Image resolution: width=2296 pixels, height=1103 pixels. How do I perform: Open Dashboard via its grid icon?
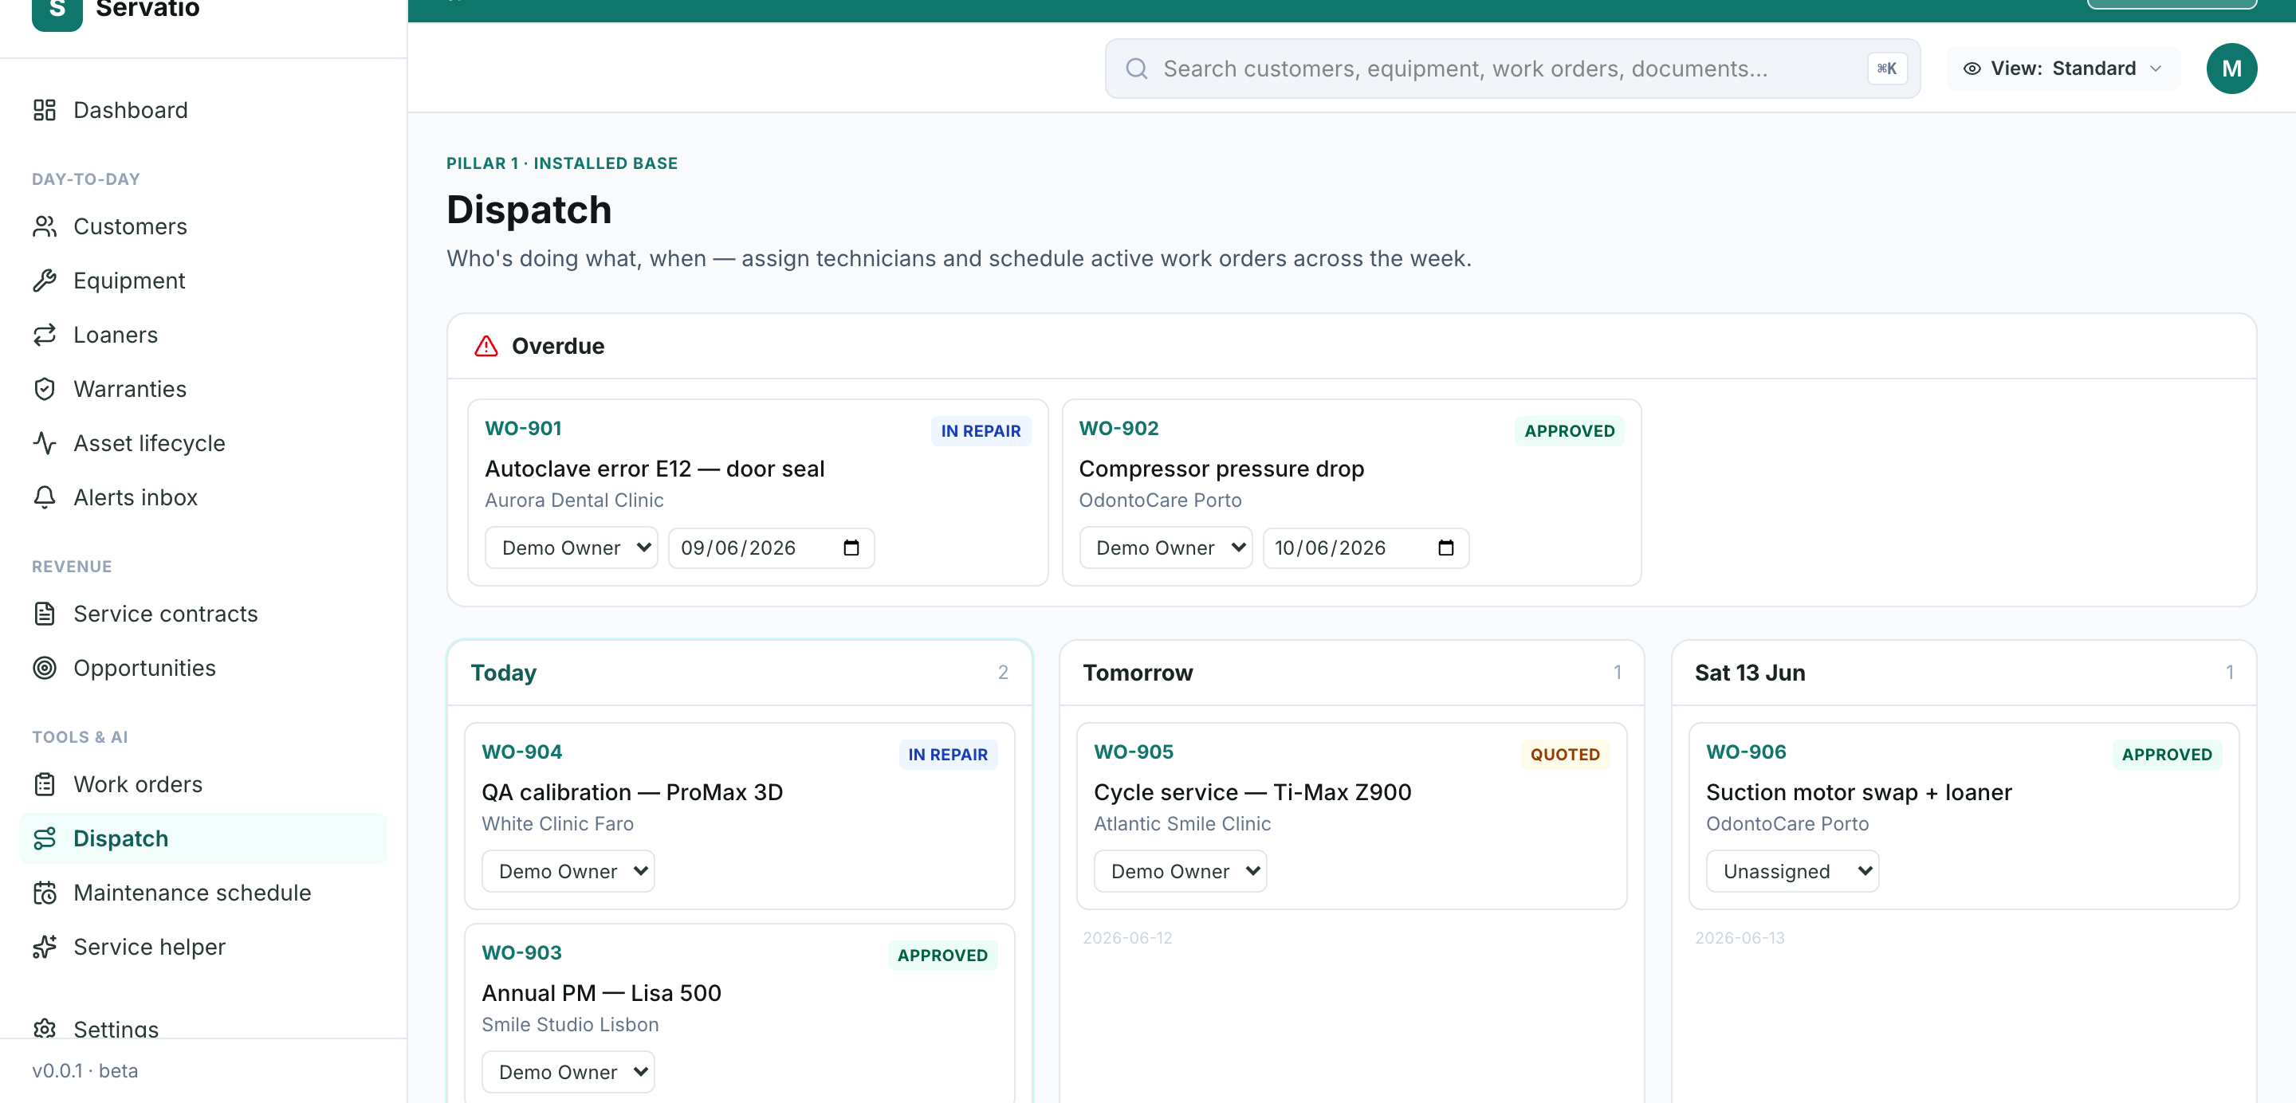click(45, 110)
